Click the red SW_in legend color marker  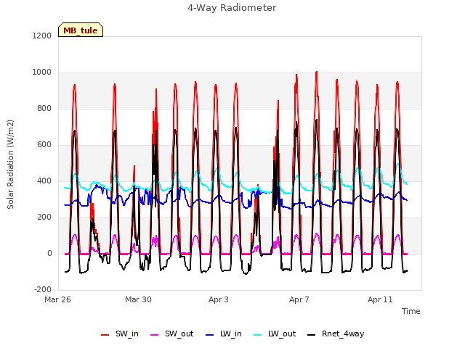[x=105, y=335]
